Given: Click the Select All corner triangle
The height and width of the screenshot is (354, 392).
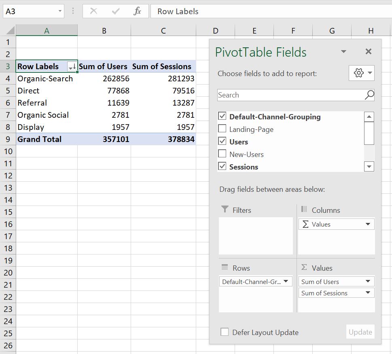Looking at the screenshot, I should click(x=10, y=30).
